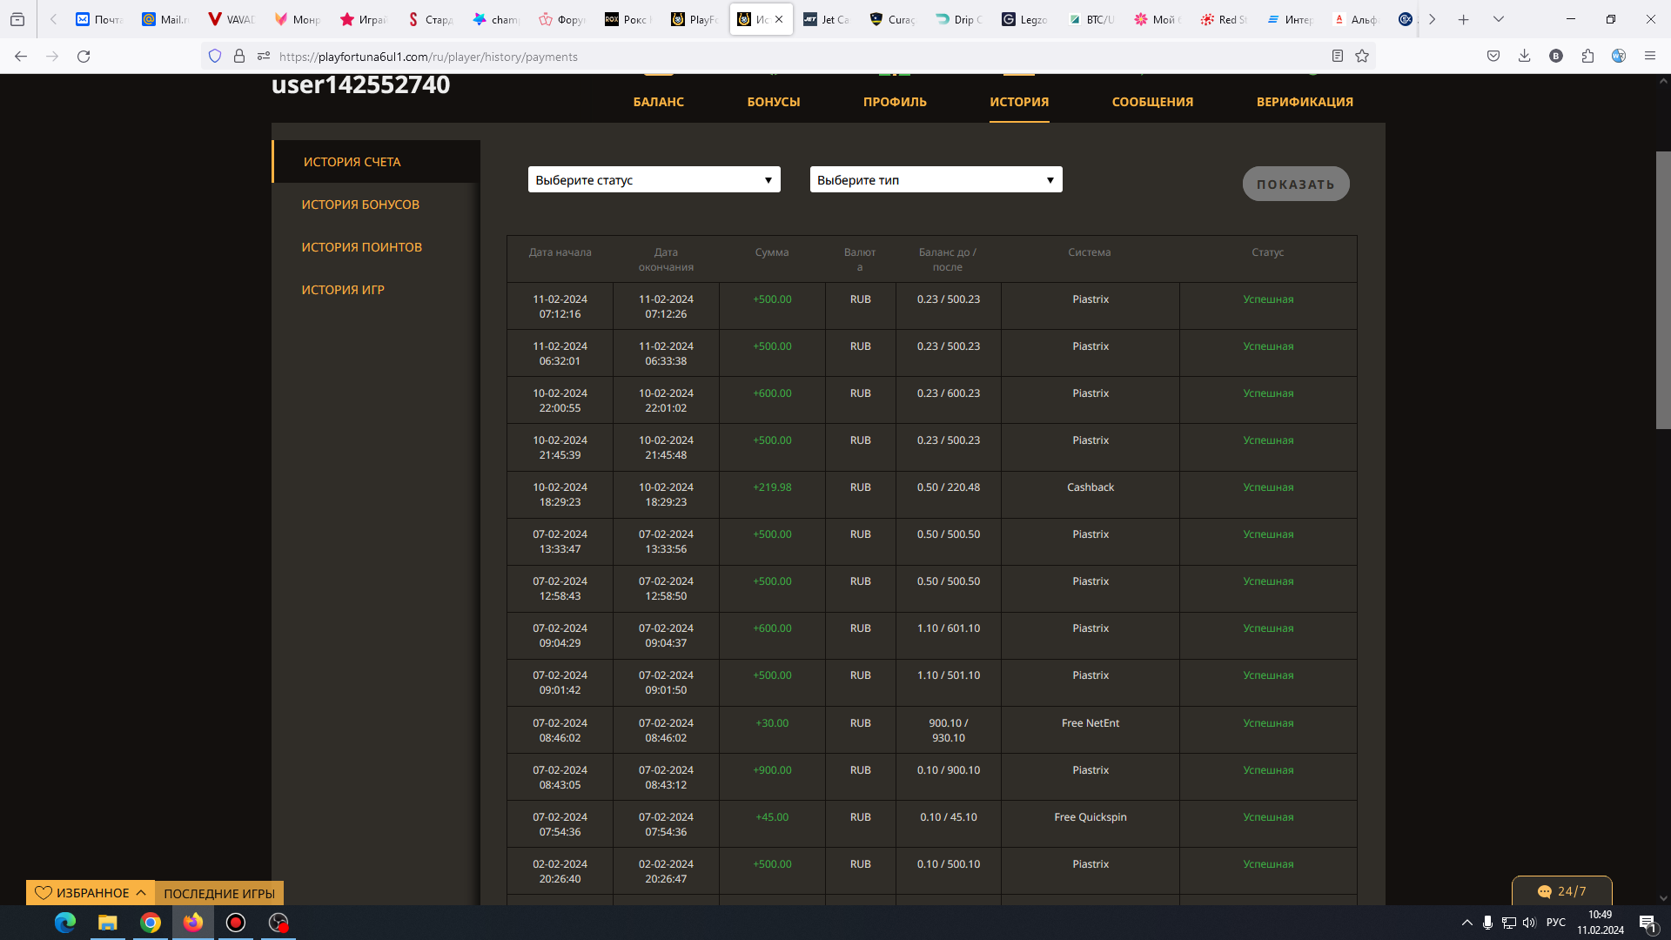The height and width of the screenshot is (940, 1671).
Task: Open Chrome from the taskbar
Action: (151, 923)
